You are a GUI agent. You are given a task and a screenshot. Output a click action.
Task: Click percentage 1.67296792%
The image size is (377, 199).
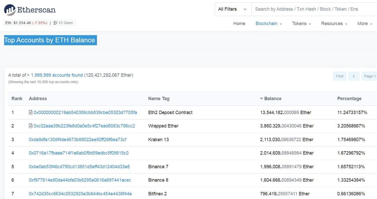pos(351,153)
